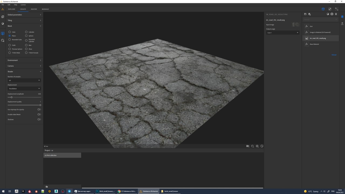
Task: Click the export upload arrow icon
Action: point(342,23)
